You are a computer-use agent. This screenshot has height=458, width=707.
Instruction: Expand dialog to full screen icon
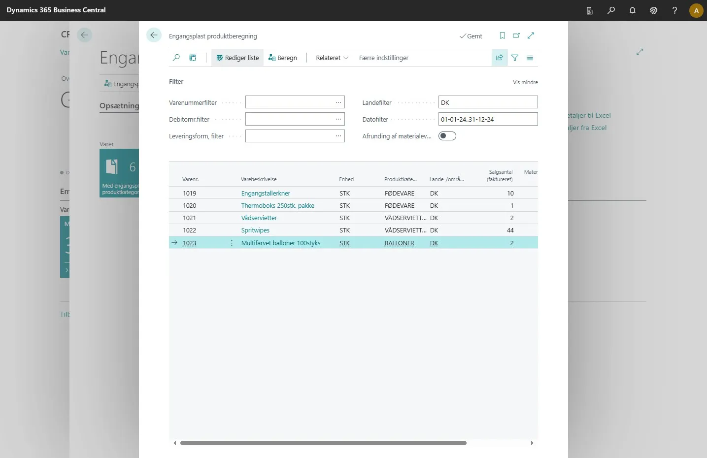pyautogui.click(x=531, y=35)
